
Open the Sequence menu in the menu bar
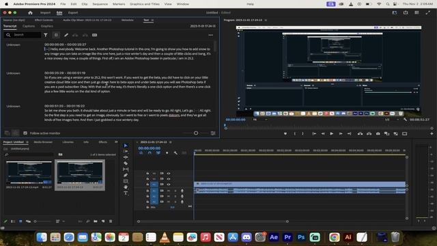[100, 4]
